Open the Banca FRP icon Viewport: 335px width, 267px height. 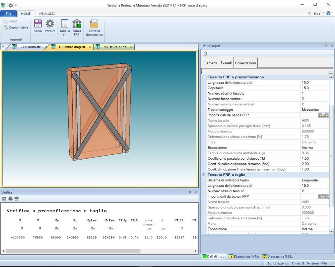click(77, 23)
